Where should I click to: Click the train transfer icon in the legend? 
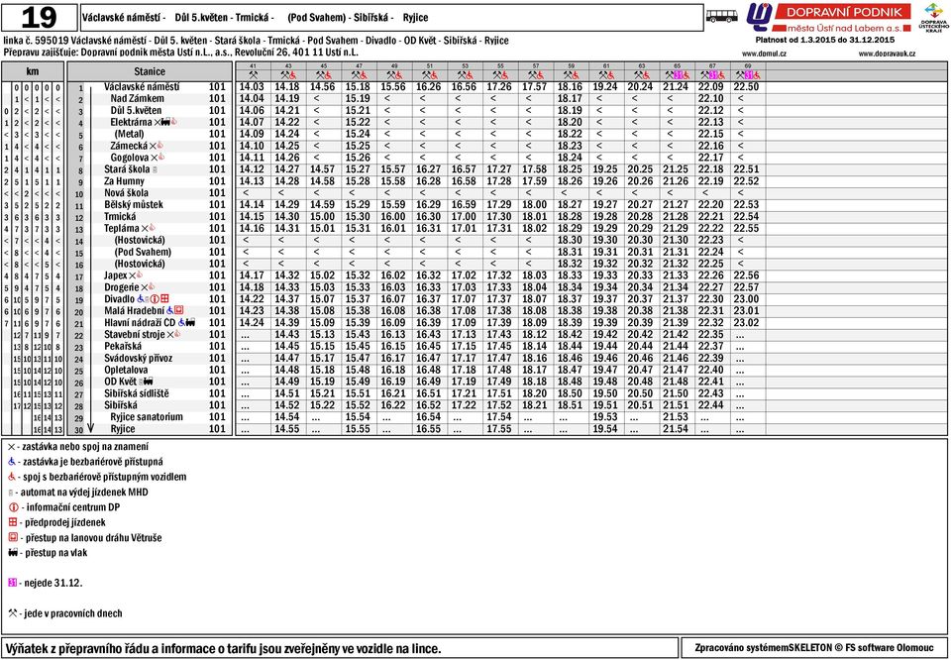(x=13, y=553)
